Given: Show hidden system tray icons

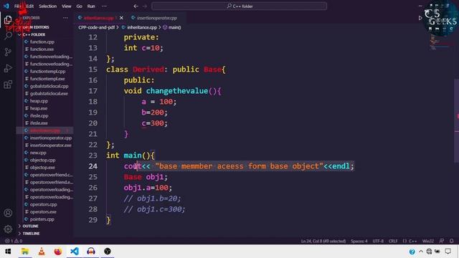Looking at the screenshot, I should (421, 252).
